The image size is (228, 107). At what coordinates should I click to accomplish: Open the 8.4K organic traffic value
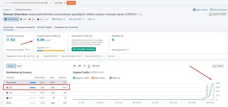click(41, 40)
